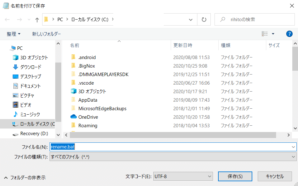
Task: Go forward with the right arrow
Action: (x=19, y=20)
